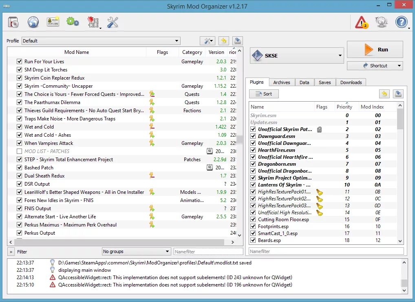Click the puzzle piece tools icon

(93, 22)
